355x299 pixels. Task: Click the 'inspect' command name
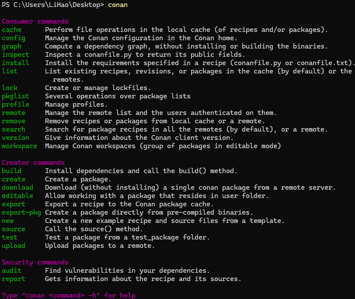[x=15, y=55]
